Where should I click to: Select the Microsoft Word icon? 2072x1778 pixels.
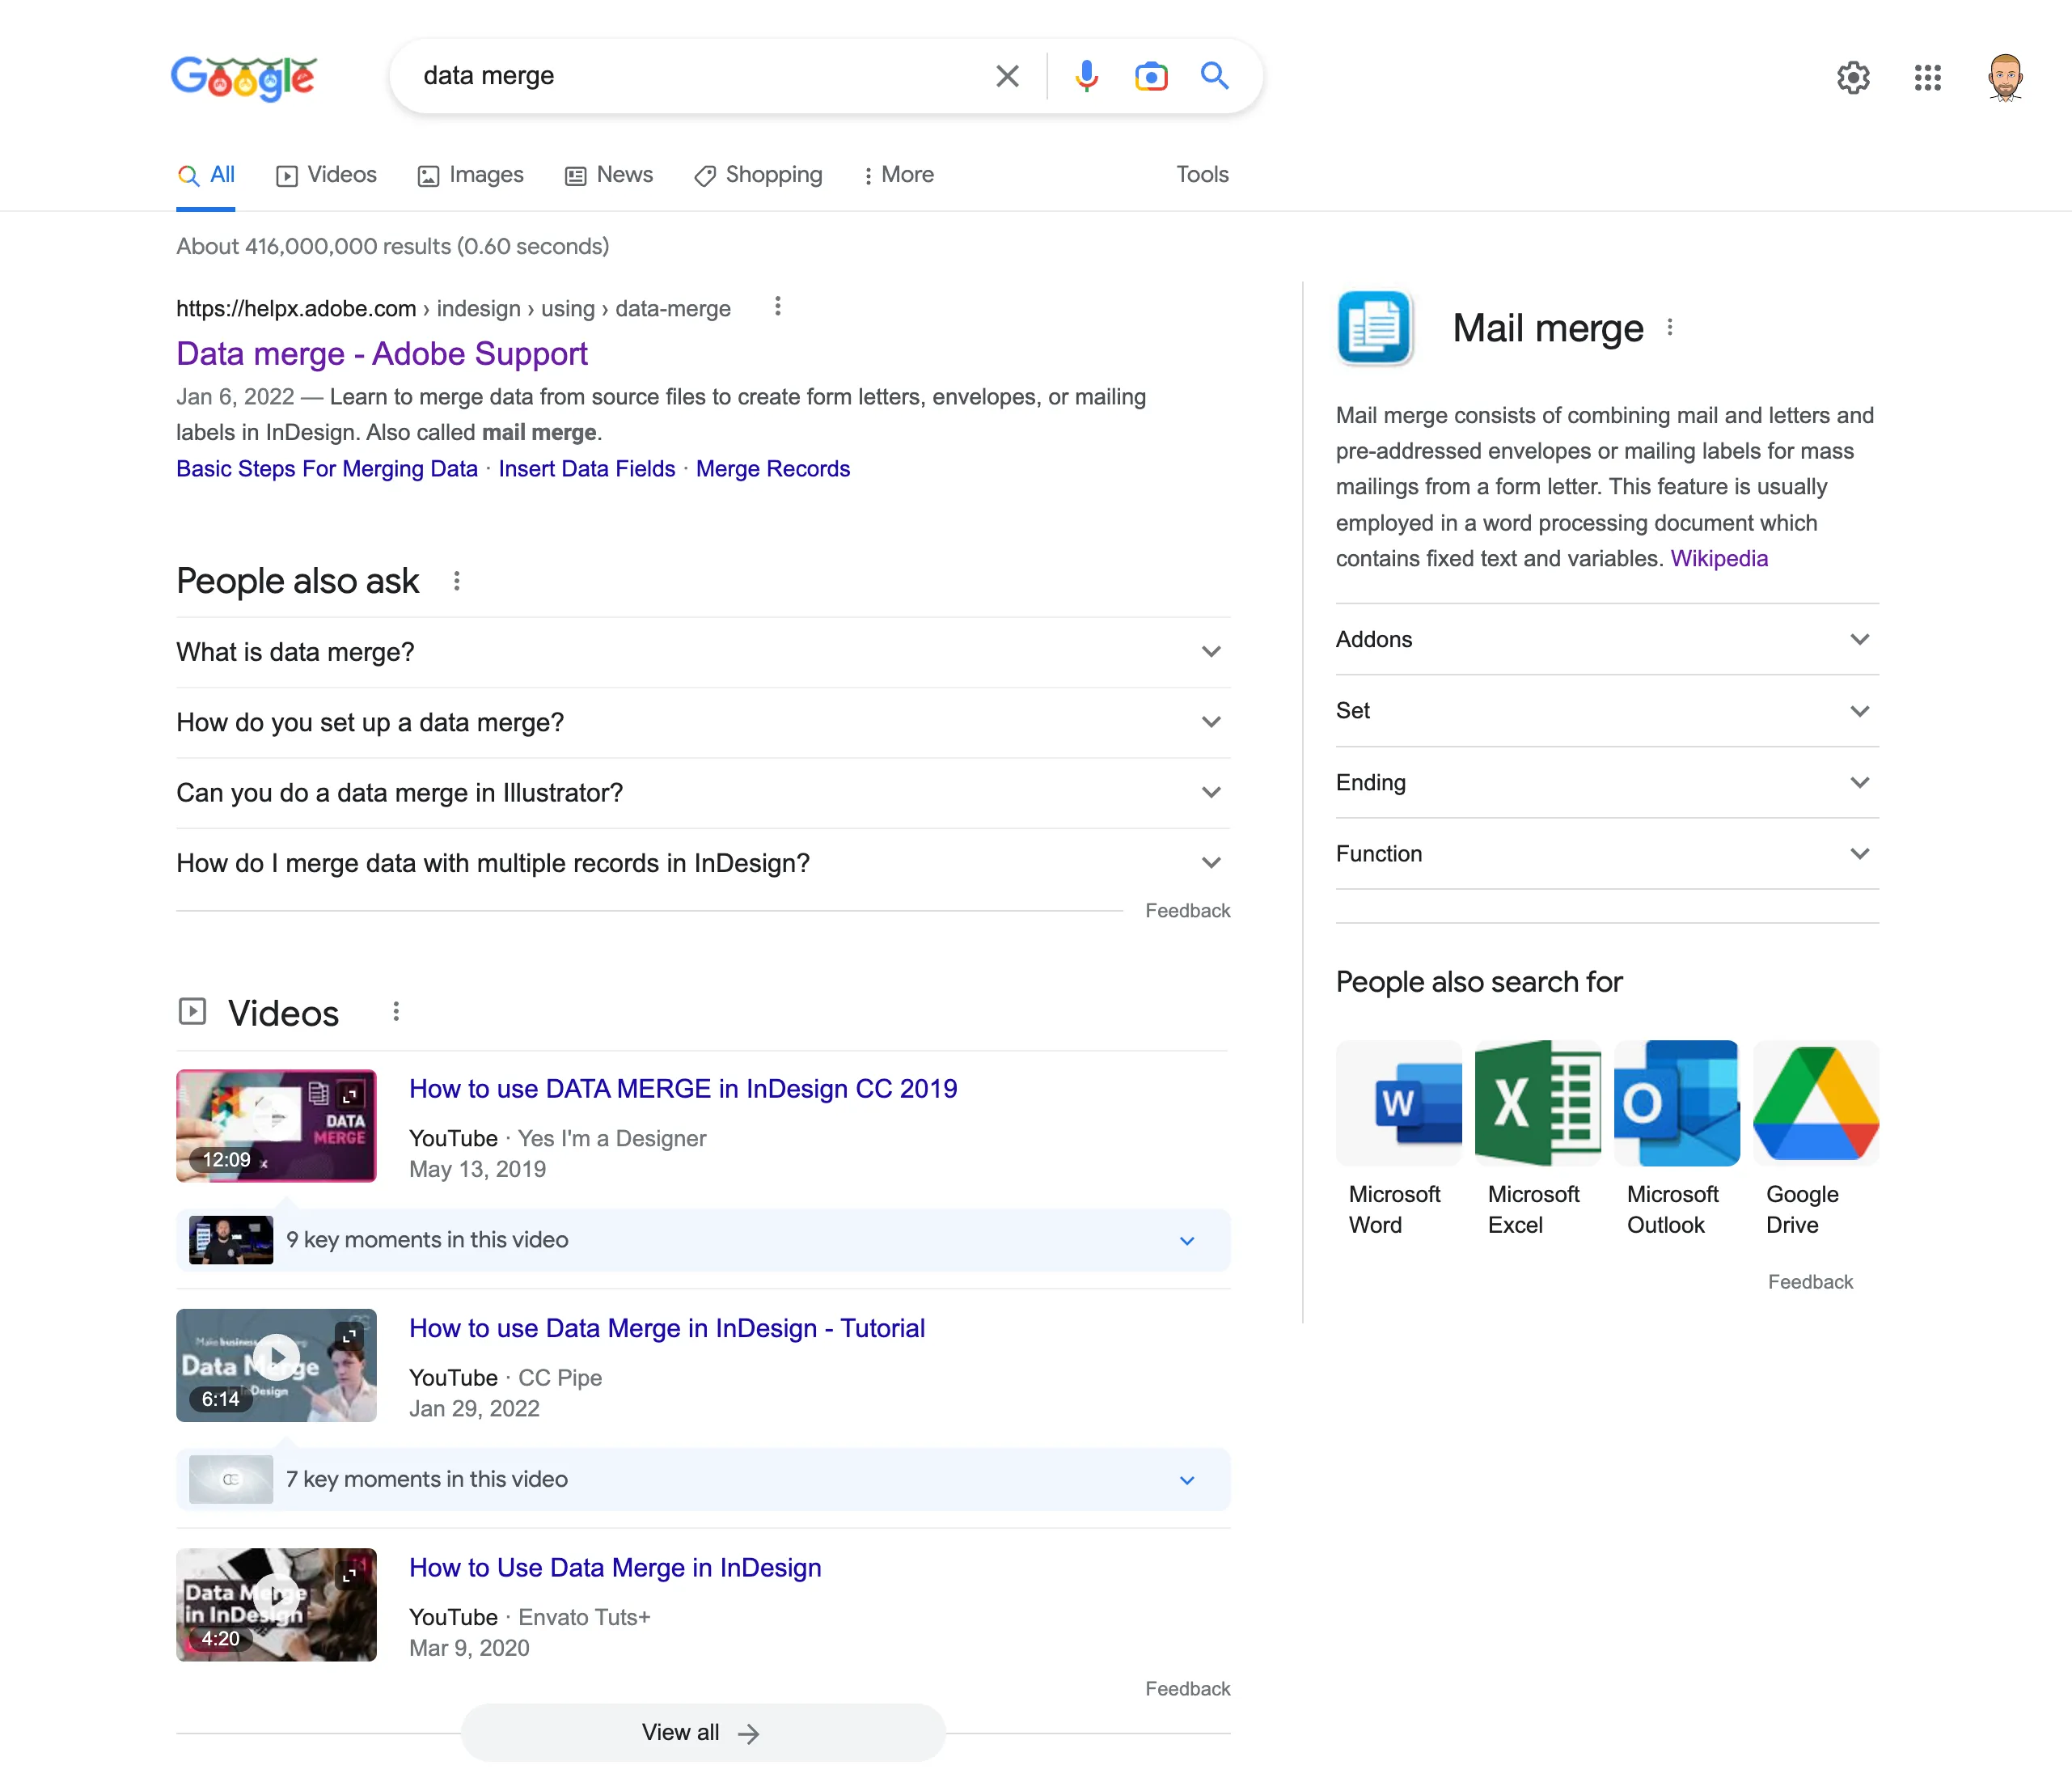[1398, 1103]
